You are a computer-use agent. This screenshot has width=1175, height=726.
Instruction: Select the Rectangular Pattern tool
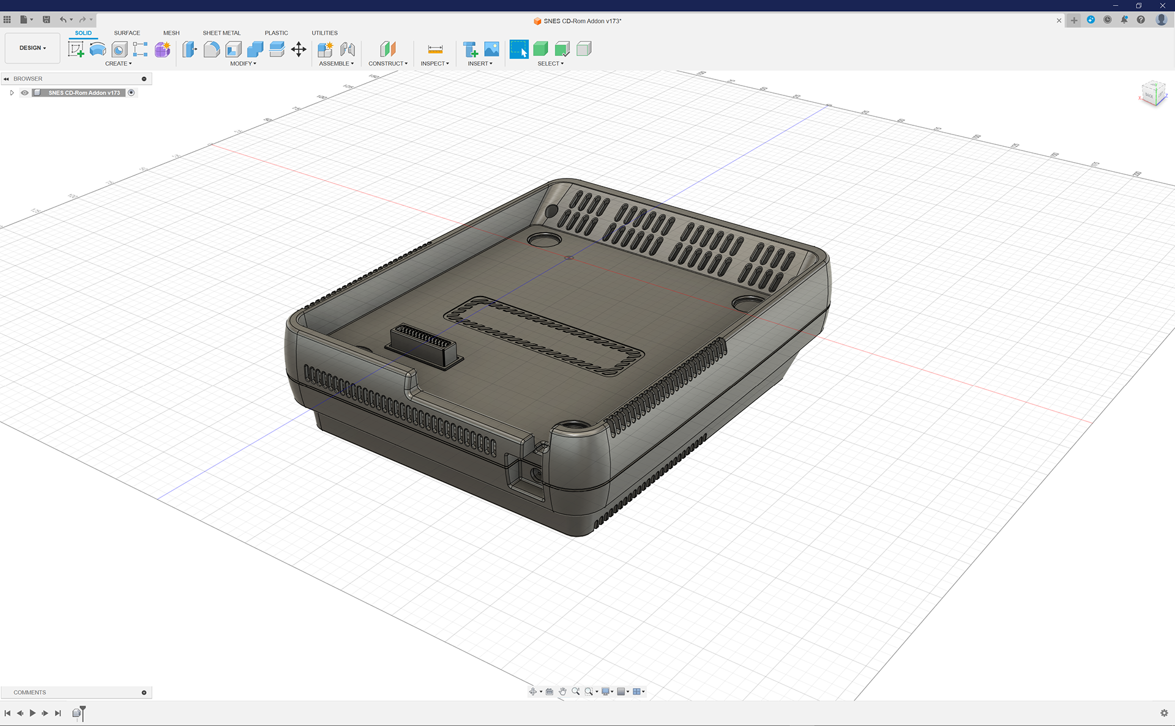click(x=141, y=49)
